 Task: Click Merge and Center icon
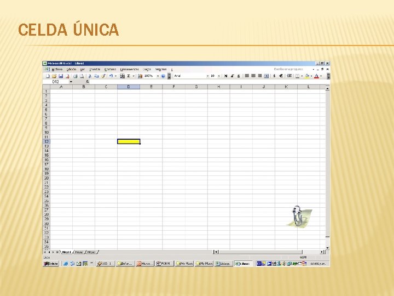(266, 76)
